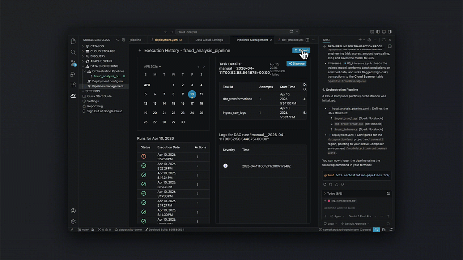Copy the chat response with copy icon

tap(331, 185)
